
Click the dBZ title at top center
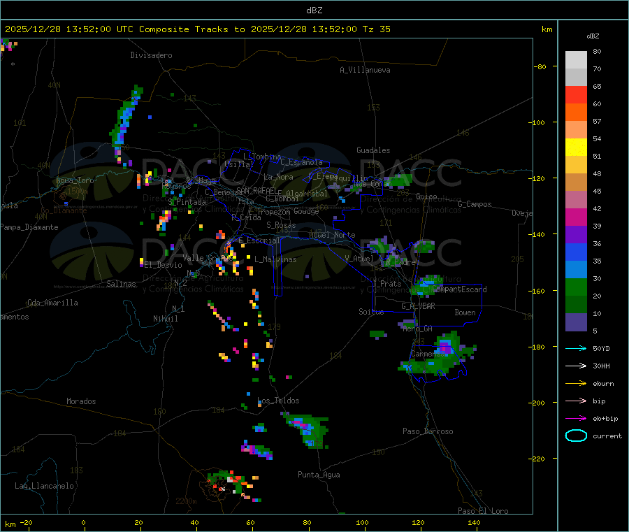pyautogui.click(x=314, y=10)
